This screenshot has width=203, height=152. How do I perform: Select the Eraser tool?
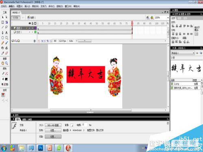(6, 53)
